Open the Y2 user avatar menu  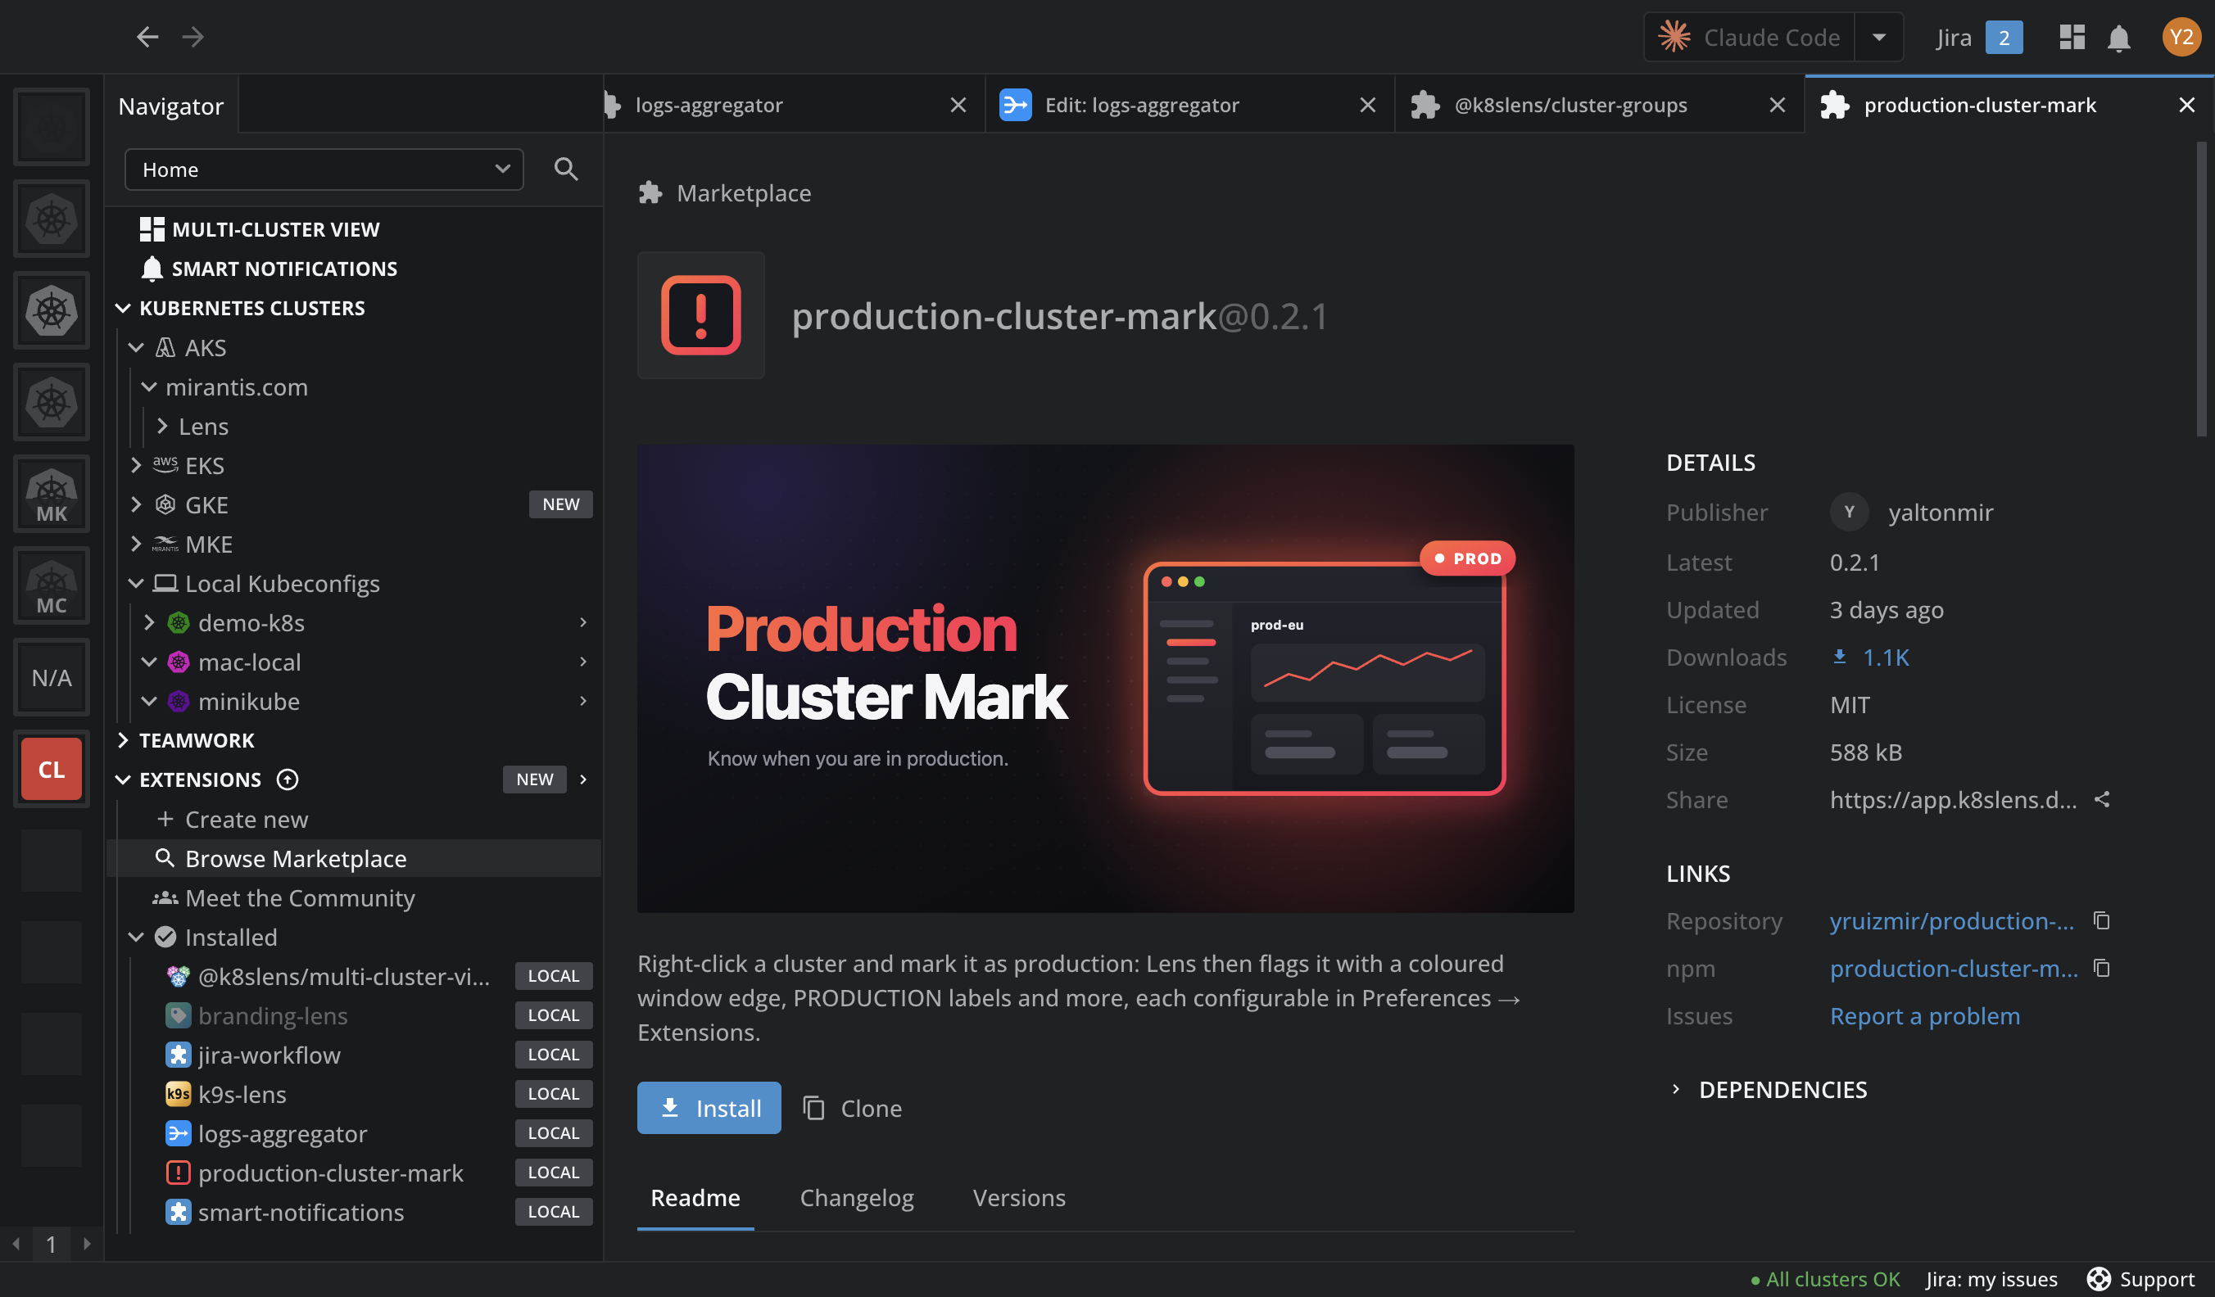pos(2181,37)
